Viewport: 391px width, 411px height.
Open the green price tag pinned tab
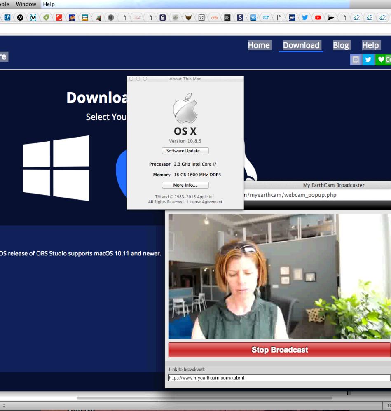tap(46, 18)
